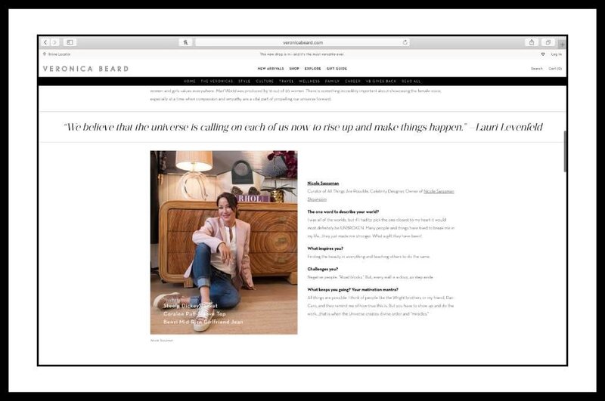
Task: Select the Style tab
Action: (244, 82)
